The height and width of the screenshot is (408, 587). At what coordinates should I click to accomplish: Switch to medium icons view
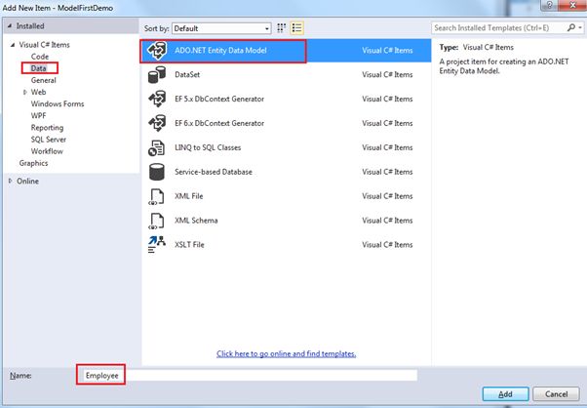[281, 28]
